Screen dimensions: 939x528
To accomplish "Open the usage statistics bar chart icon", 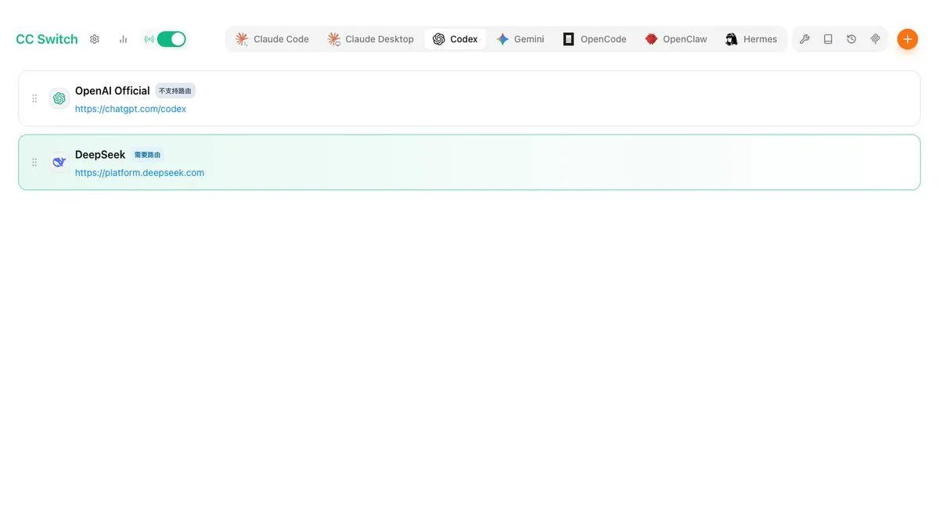I will click(123, 39).
